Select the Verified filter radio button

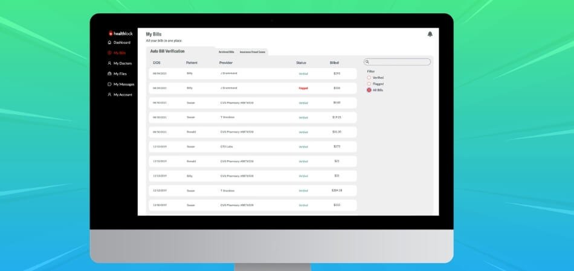click(x=369, y=78)
